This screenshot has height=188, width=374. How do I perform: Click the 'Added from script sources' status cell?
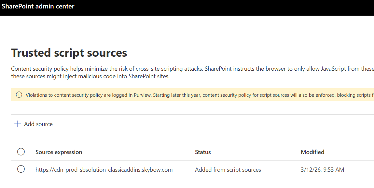pyautogui.click(x=228, y=170)
